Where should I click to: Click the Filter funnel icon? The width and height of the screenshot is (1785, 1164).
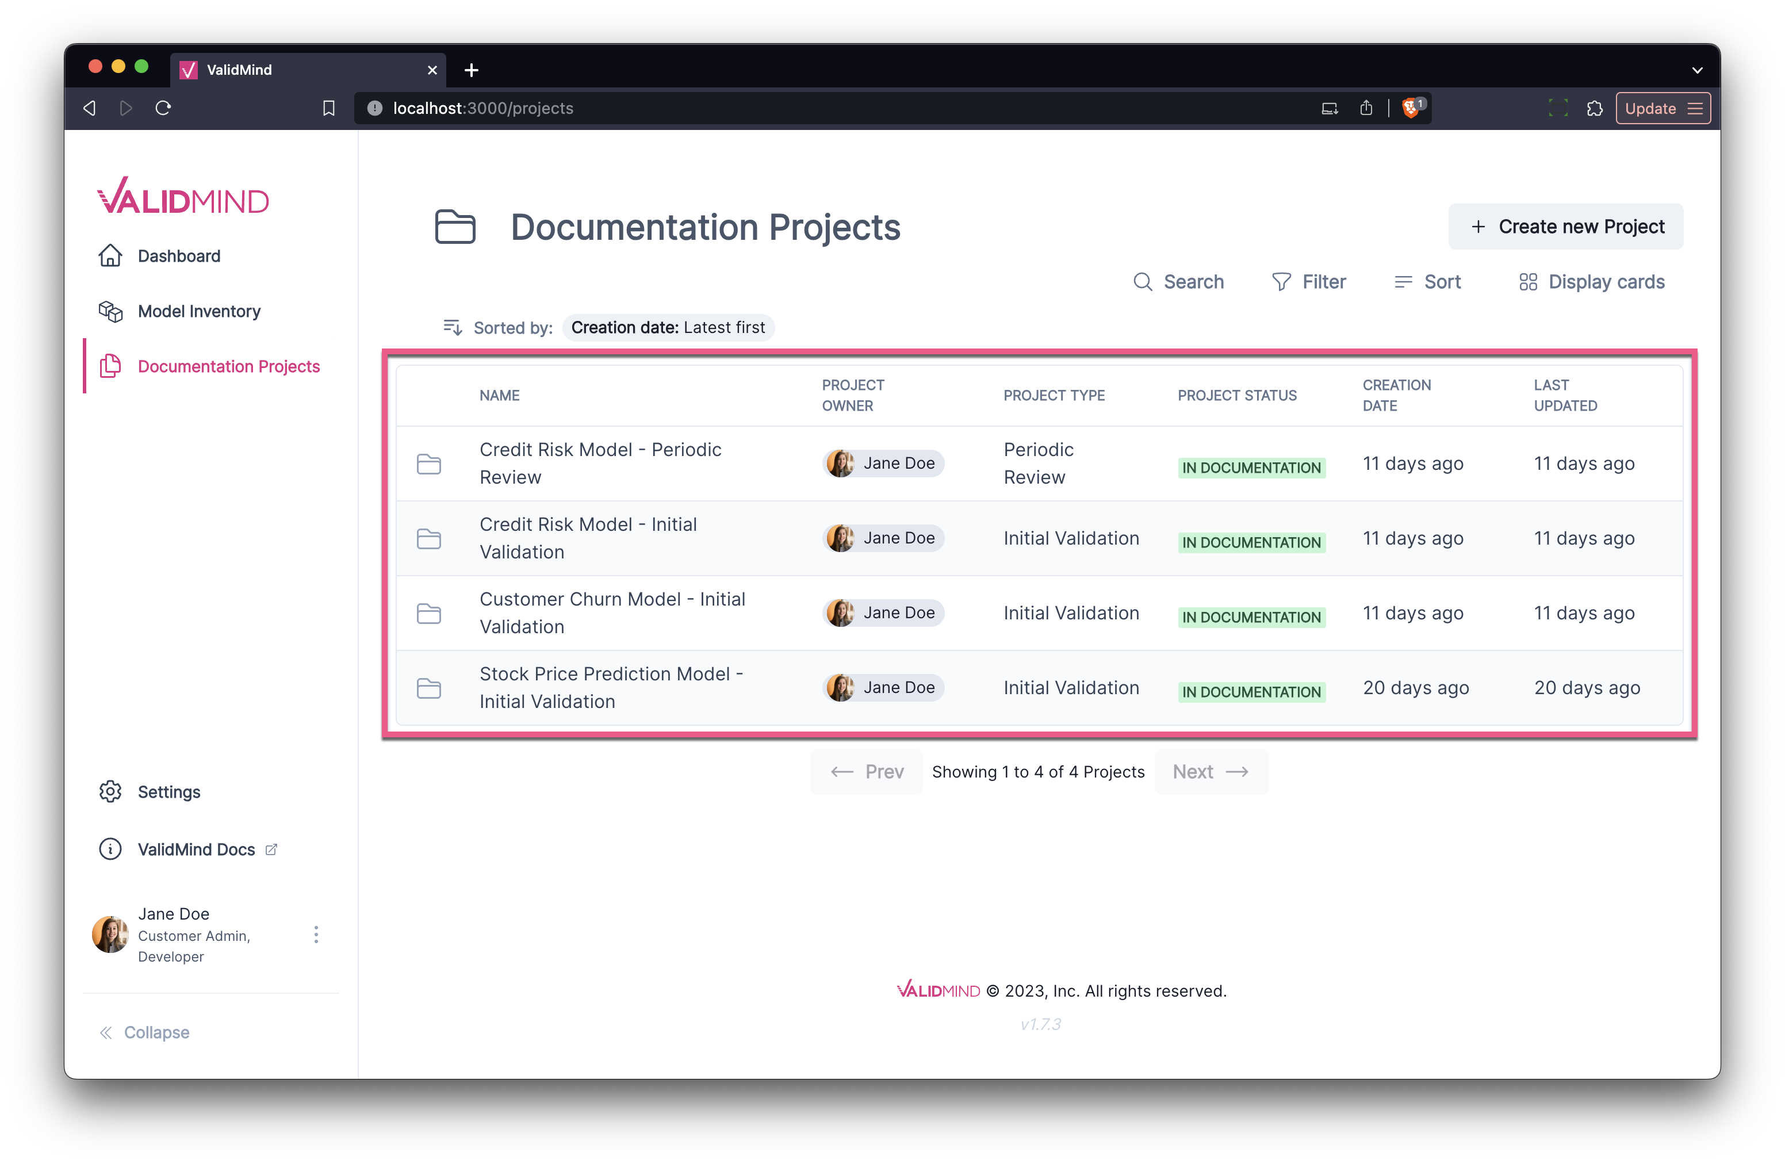(1281, 282)
